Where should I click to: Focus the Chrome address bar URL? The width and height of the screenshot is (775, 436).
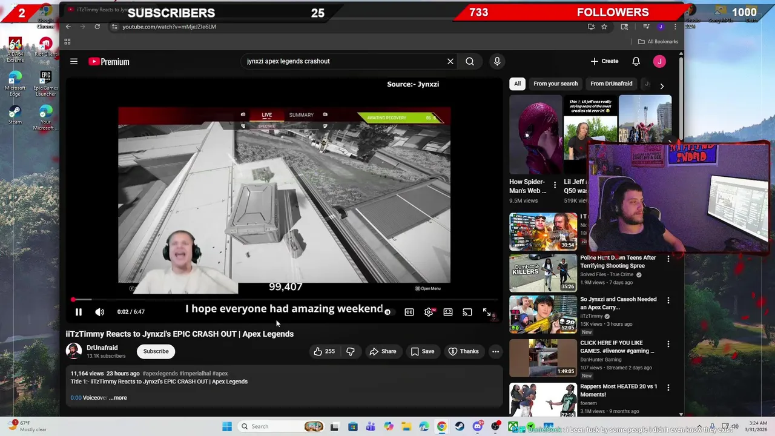[170, 27]
